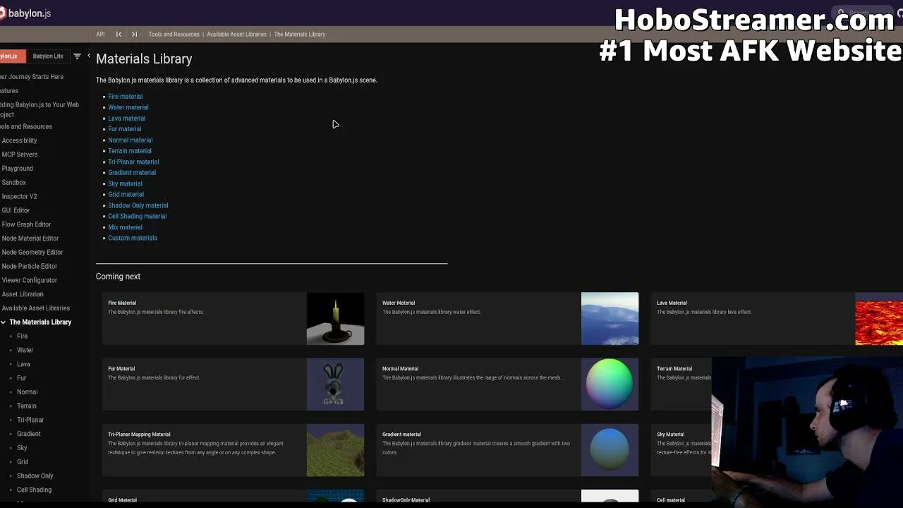903x508 pixels.
Task: Open the Shadow Only material link
Action: tap(138, 206)
